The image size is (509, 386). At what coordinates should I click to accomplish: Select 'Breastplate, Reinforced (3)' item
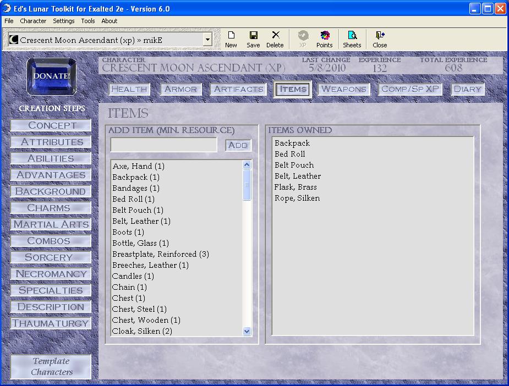161,254
